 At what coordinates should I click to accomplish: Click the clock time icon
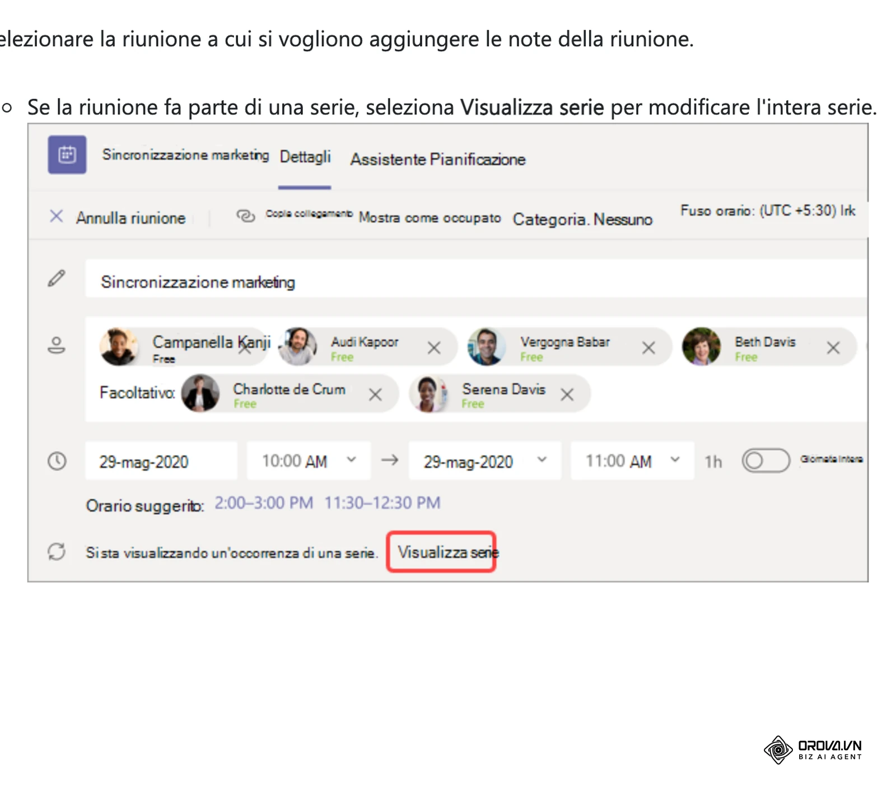pyautogui.click(x=57, y=461)
